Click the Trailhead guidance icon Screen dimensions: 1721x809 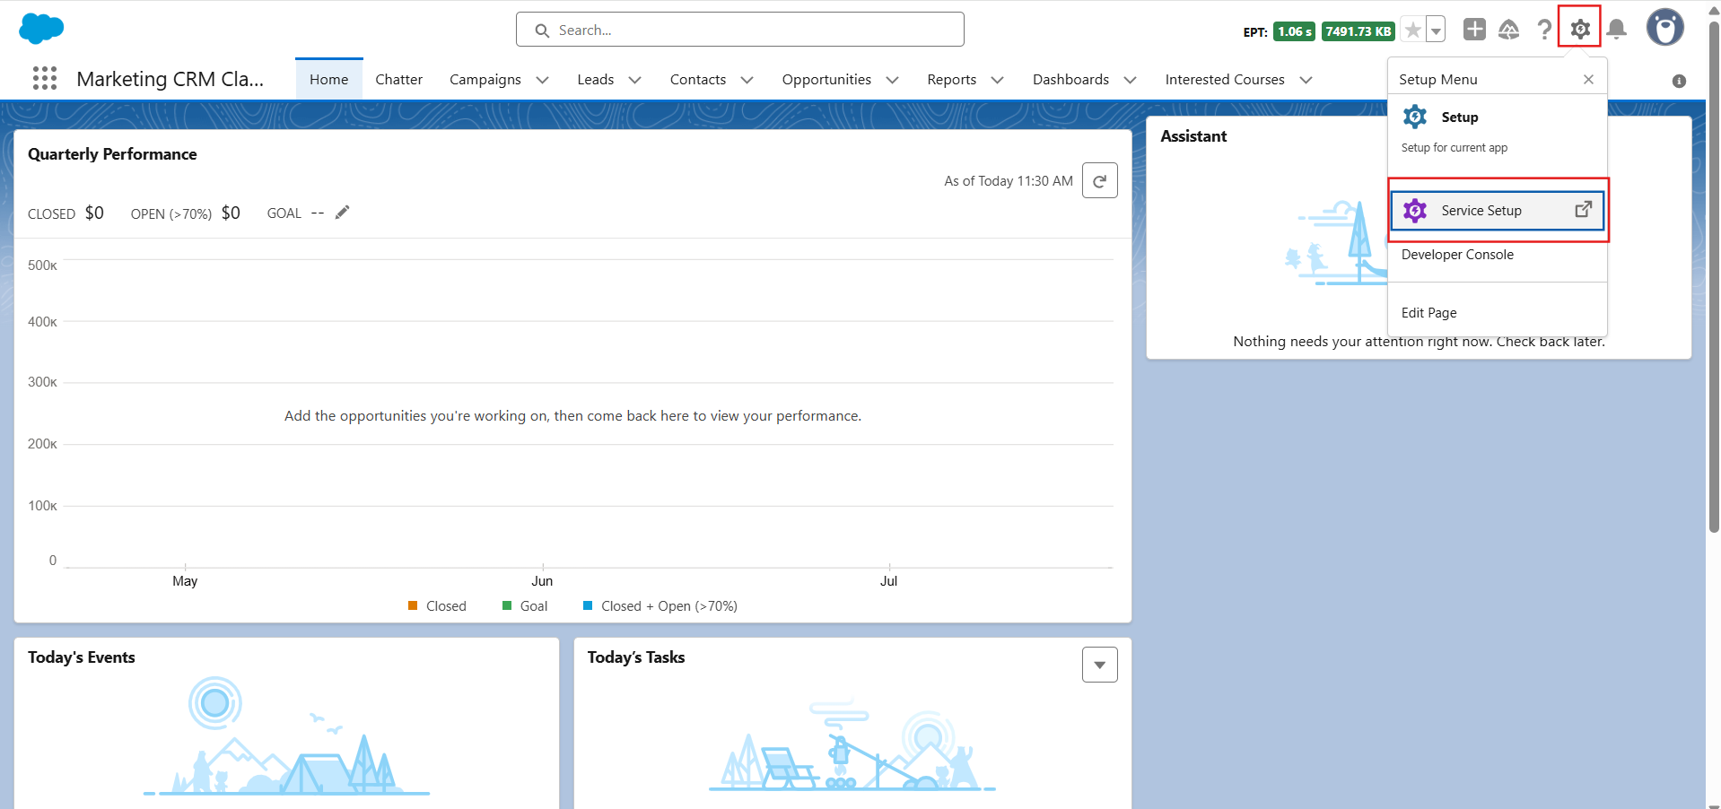click(1509, 30)
